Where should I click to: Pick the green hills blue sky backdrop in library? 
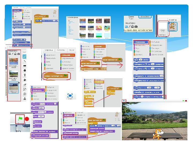click(99, 35)
